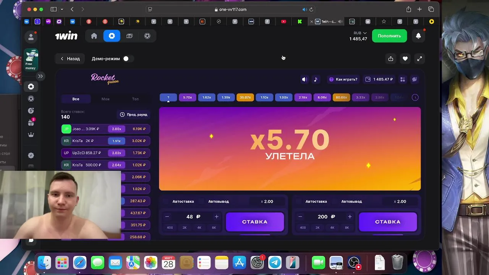Open the 'Как играть?' help button
The image size is (489, 275).
tap(343, 79)
